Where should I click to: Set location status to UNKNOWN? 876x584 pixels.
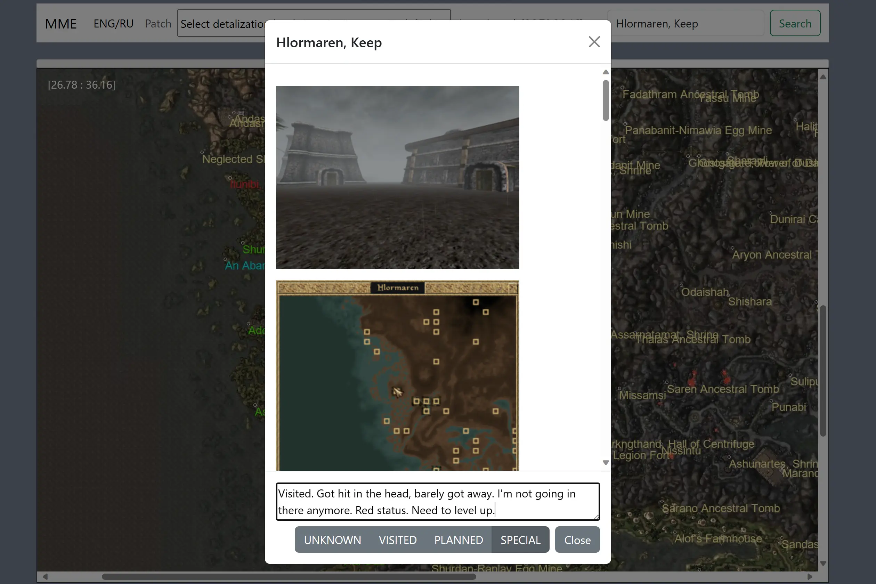[x=332, y=540]
